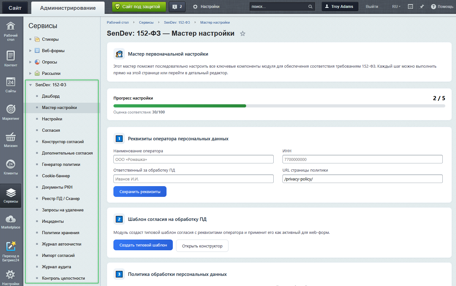The height and width of the screenshot is (286, 456).
Task: Click step 3 number badge
Action: [119, 274]
